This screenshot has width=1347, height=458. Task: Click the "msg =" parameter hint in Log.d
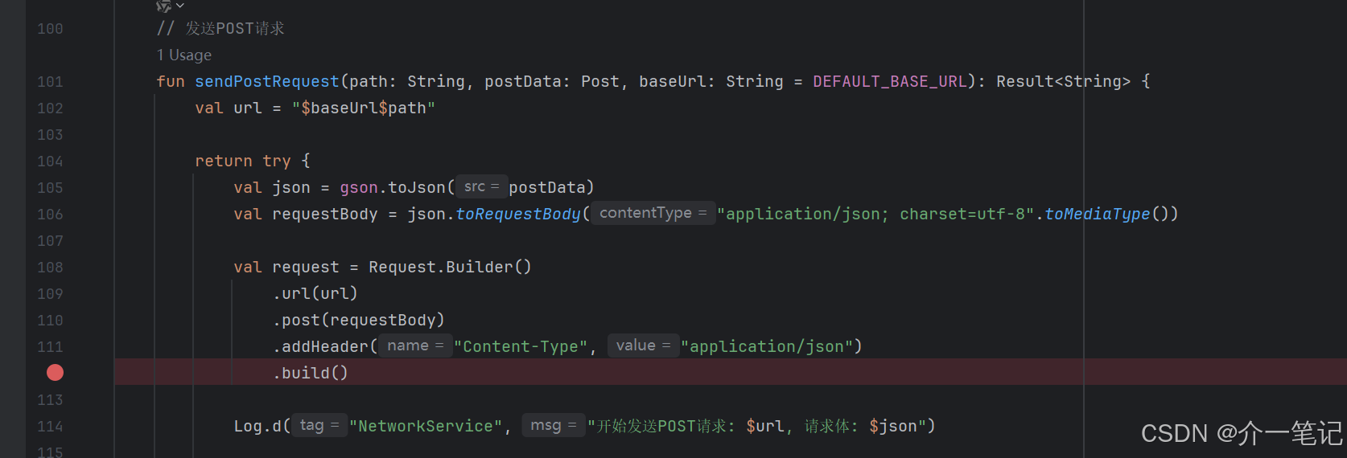[x=553, y=425]
